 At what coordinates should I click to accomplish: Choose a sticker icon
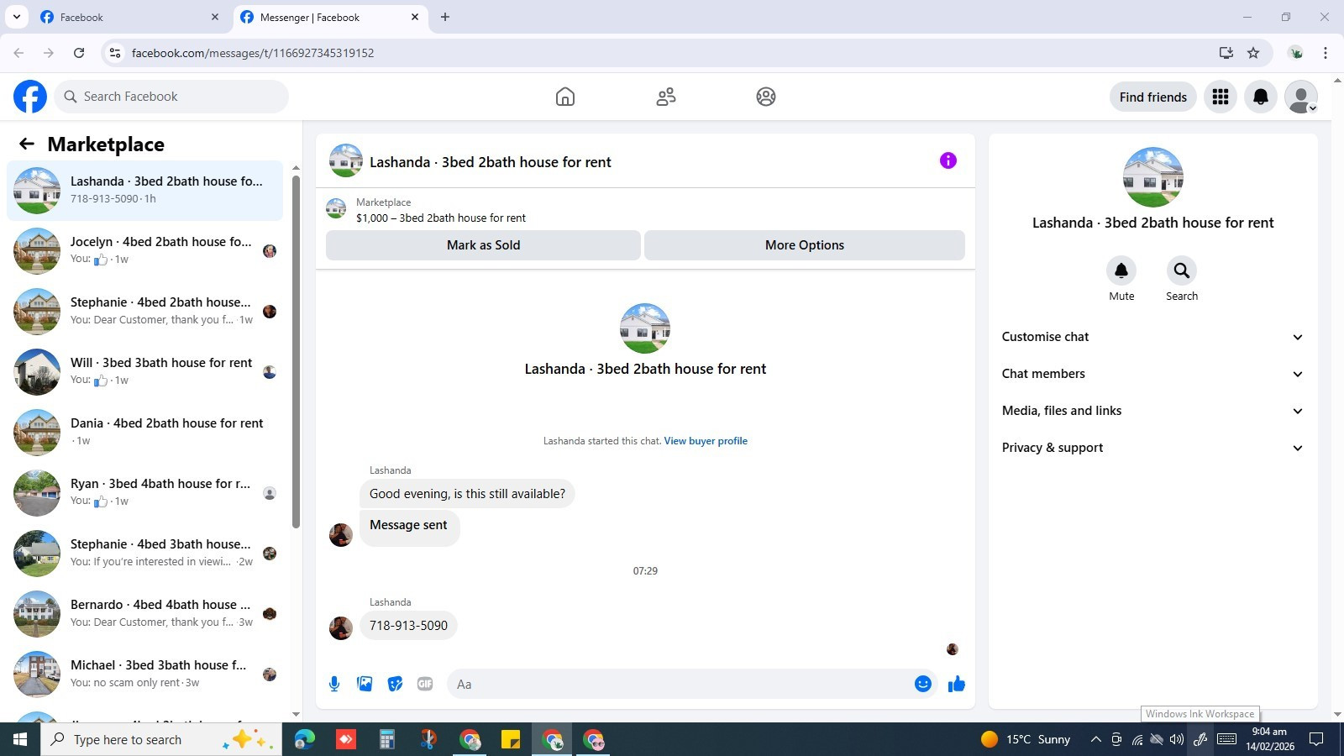[x=395, y=684]
